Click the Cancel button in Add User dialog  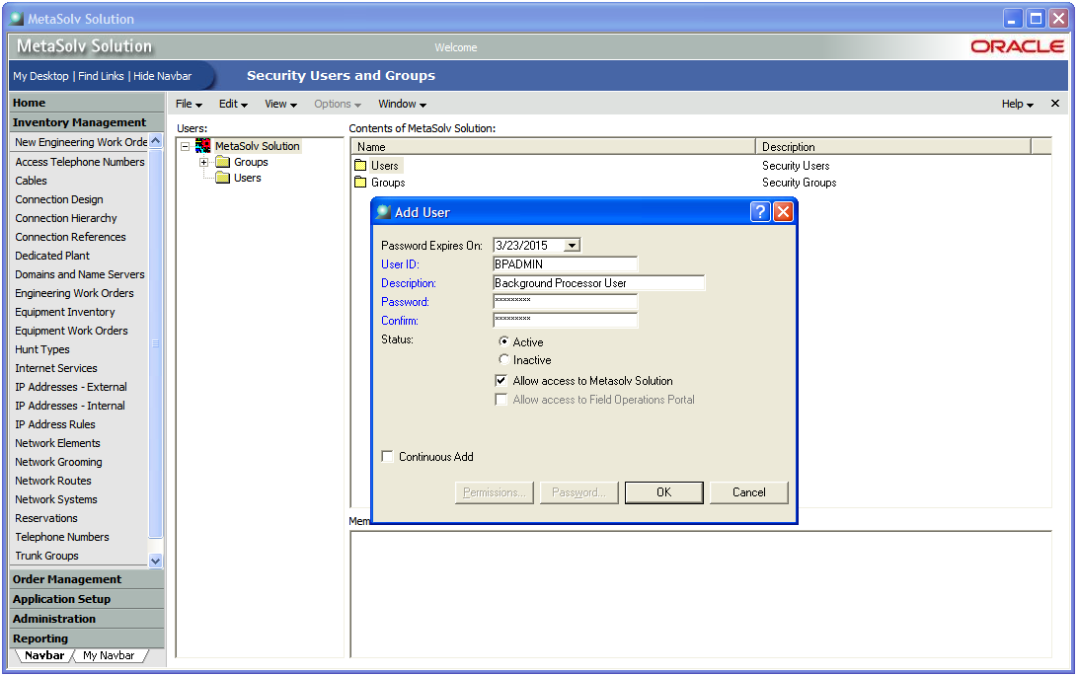coord(748,491)
